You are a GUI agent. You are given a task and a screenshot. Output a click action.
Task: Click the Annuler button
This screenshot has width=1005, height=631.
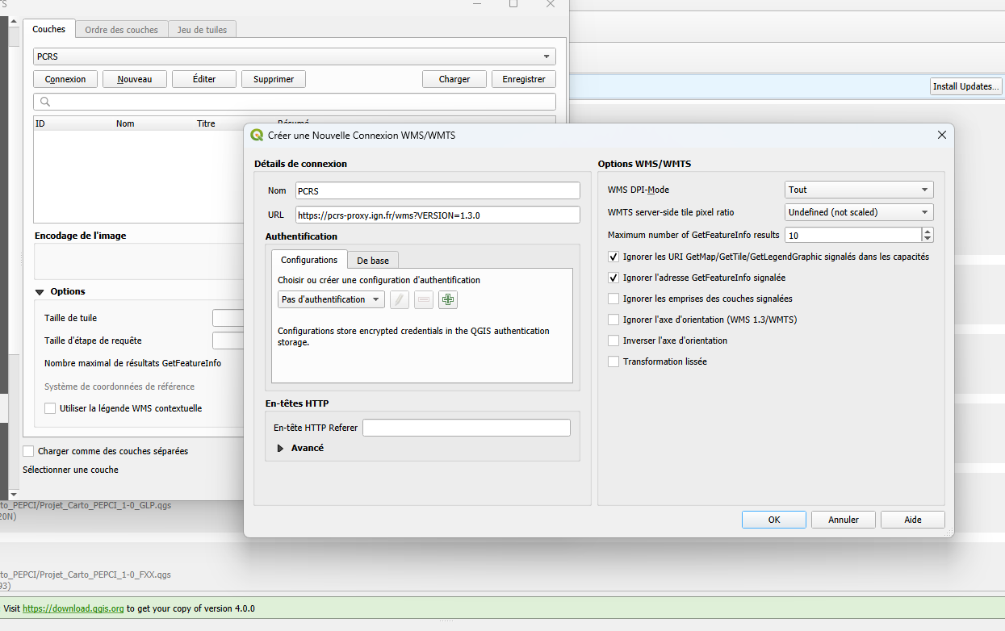843,520
